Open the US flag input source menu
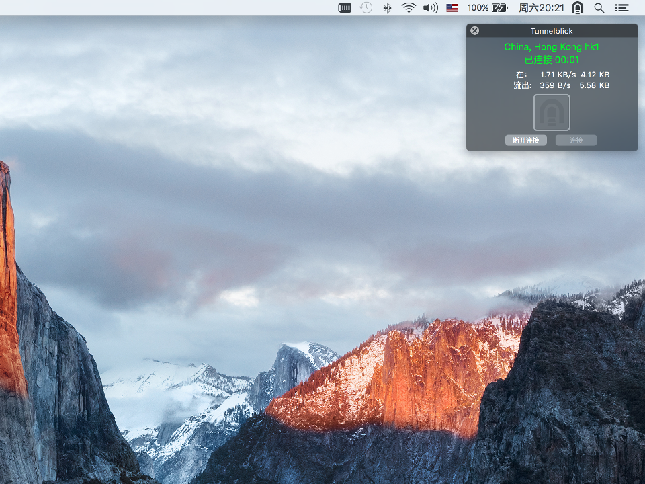The image size is (645, 484). pos(452,8)
